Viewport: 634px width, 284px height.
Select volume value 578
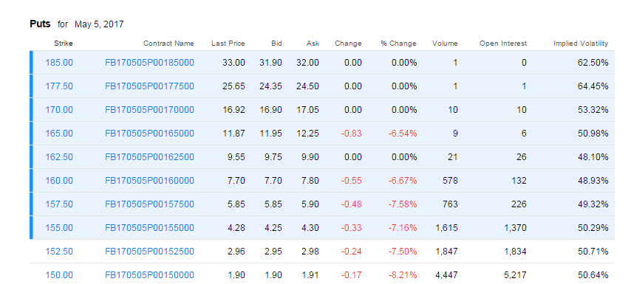451,181
